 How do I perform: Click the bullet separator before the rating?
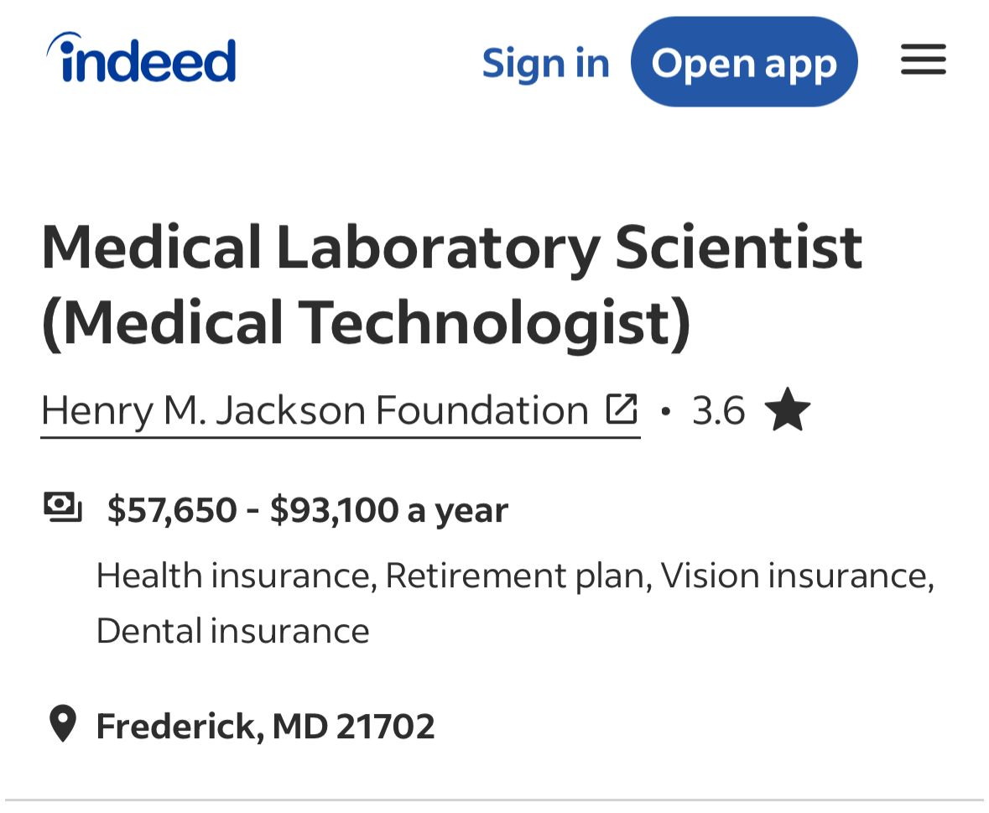pos(666,412)
